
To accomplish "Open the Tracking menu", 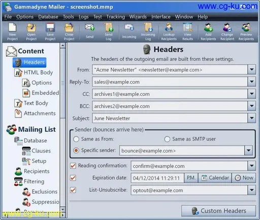I will 116,17.
